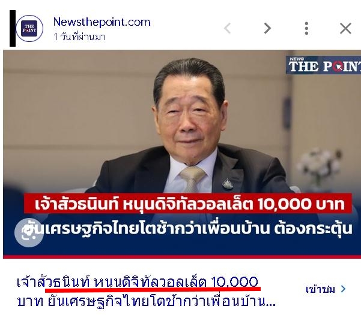Open the main news photo thumbnail

pos(182,154)
